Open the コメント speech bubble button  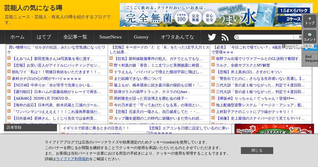point(310,37)
